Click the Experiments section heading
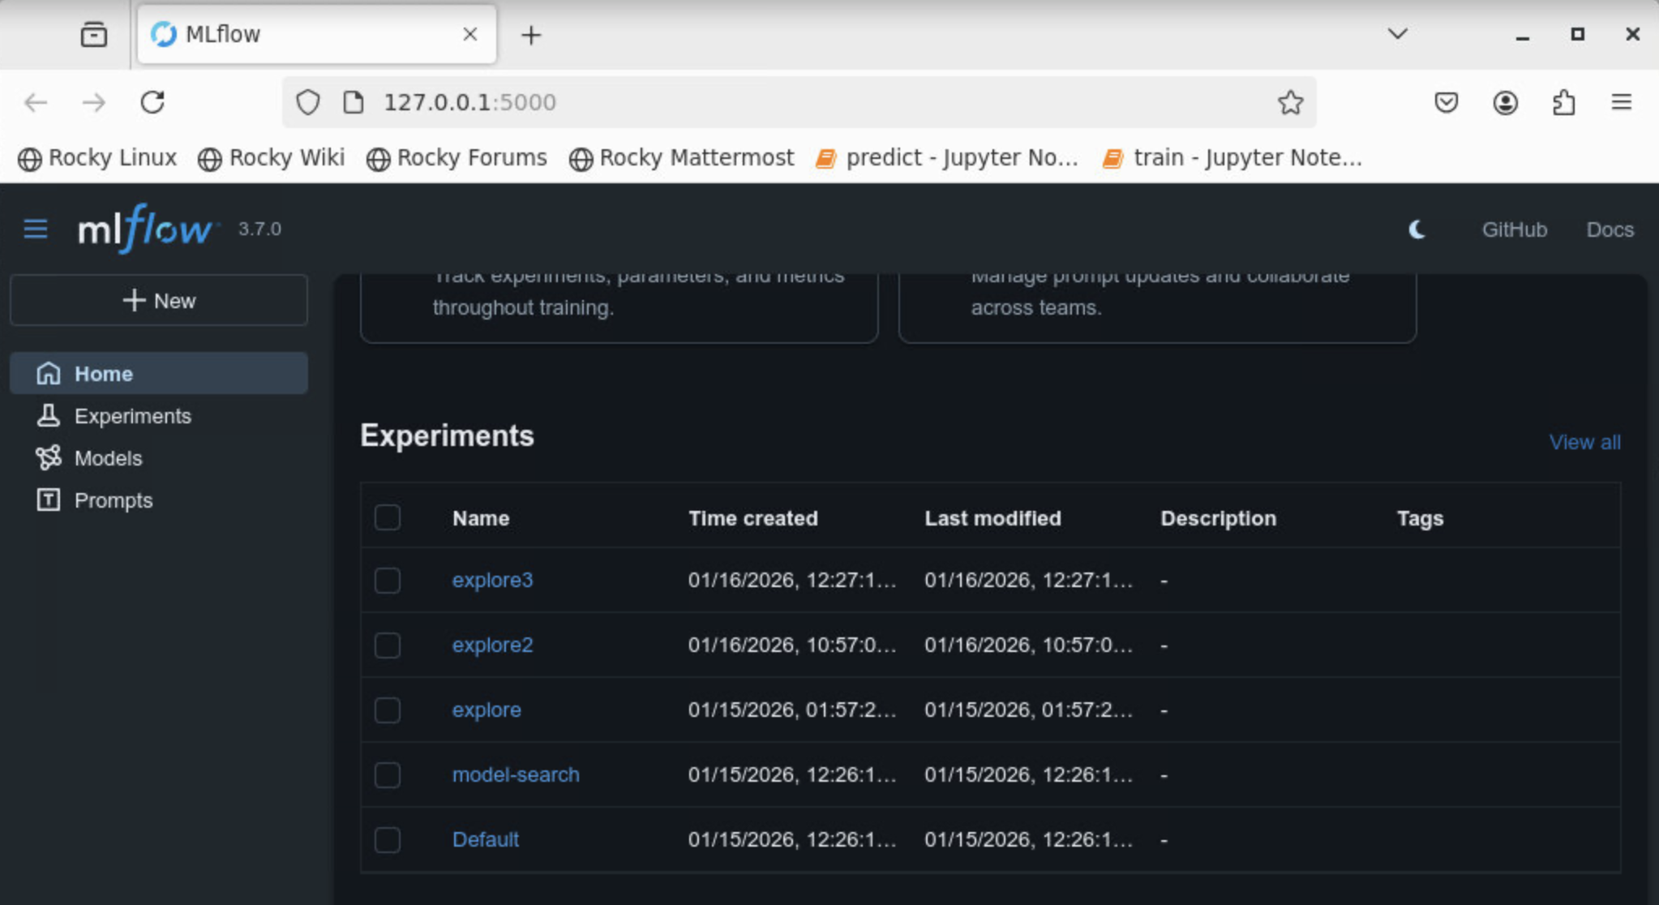1659x905 pixels. click(x=447, y=435)
